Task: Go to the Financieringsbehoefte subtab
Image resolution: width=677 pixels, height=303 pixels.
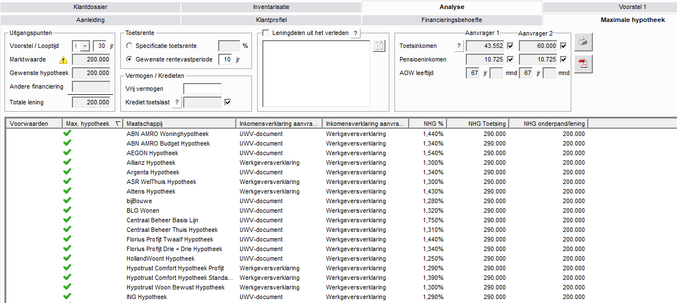Action: pos(452,20)
